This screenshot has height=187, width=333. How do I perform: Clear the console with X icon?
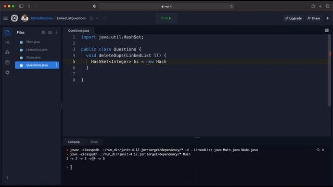pos(323,150)
